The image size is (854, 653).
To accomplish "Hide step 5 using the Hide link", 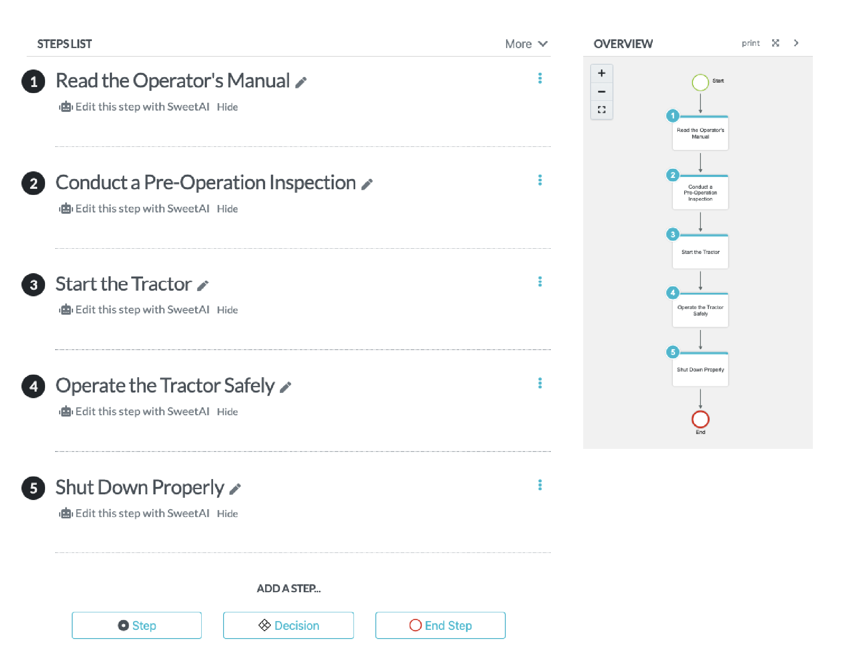I will click(x=227, y=512).
